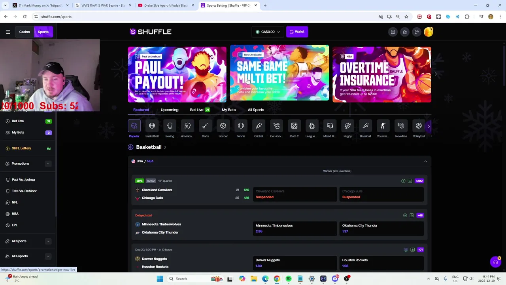
Task: Open the Paul Payout promo banner
Action: pyautogui.click(x=177, y=74)
